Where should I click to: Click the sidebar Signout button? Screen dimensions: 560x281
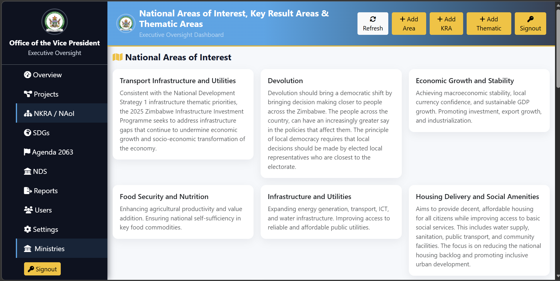[x=42, y=269]
